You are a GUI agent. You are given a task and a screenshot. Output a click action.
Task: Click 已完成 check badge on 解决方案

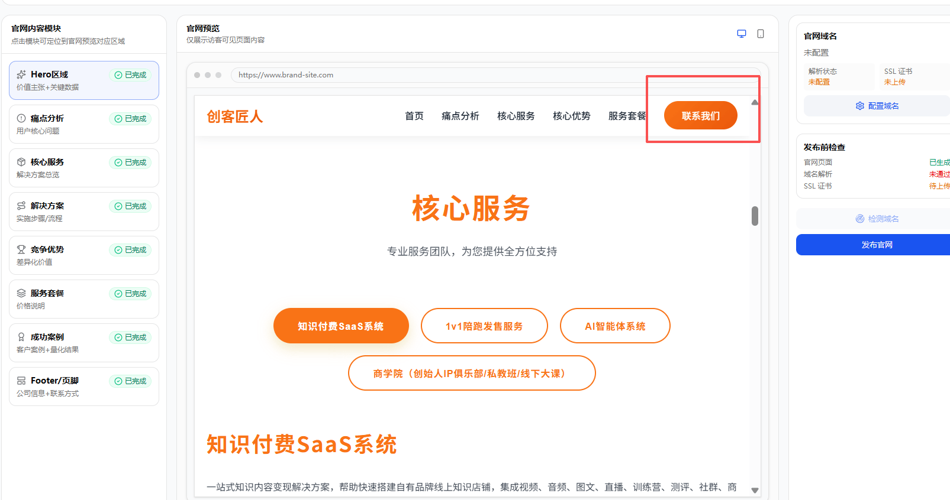pyautogui.click(x=130, y=206)
